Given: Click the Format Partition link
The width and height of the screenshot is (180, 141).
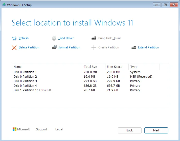Looking at the screenshot, I should click(69, 47).
